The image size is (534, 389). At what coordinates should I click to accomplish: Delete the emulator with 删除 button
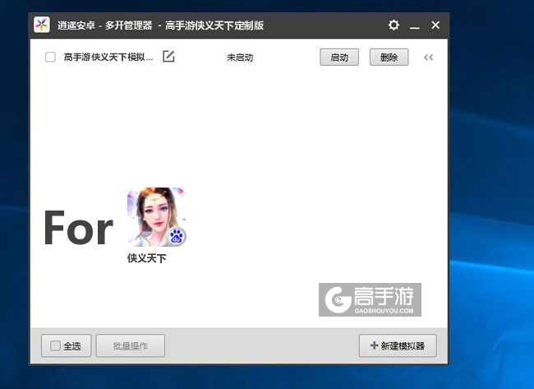pyautogui.click(x=389, y=58)
